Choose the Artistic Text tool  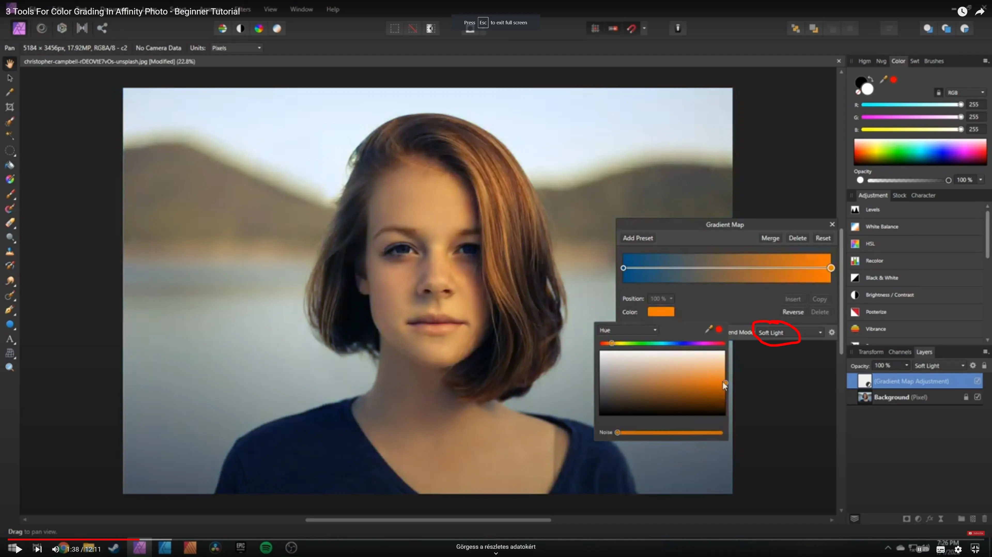click(10, 339)
